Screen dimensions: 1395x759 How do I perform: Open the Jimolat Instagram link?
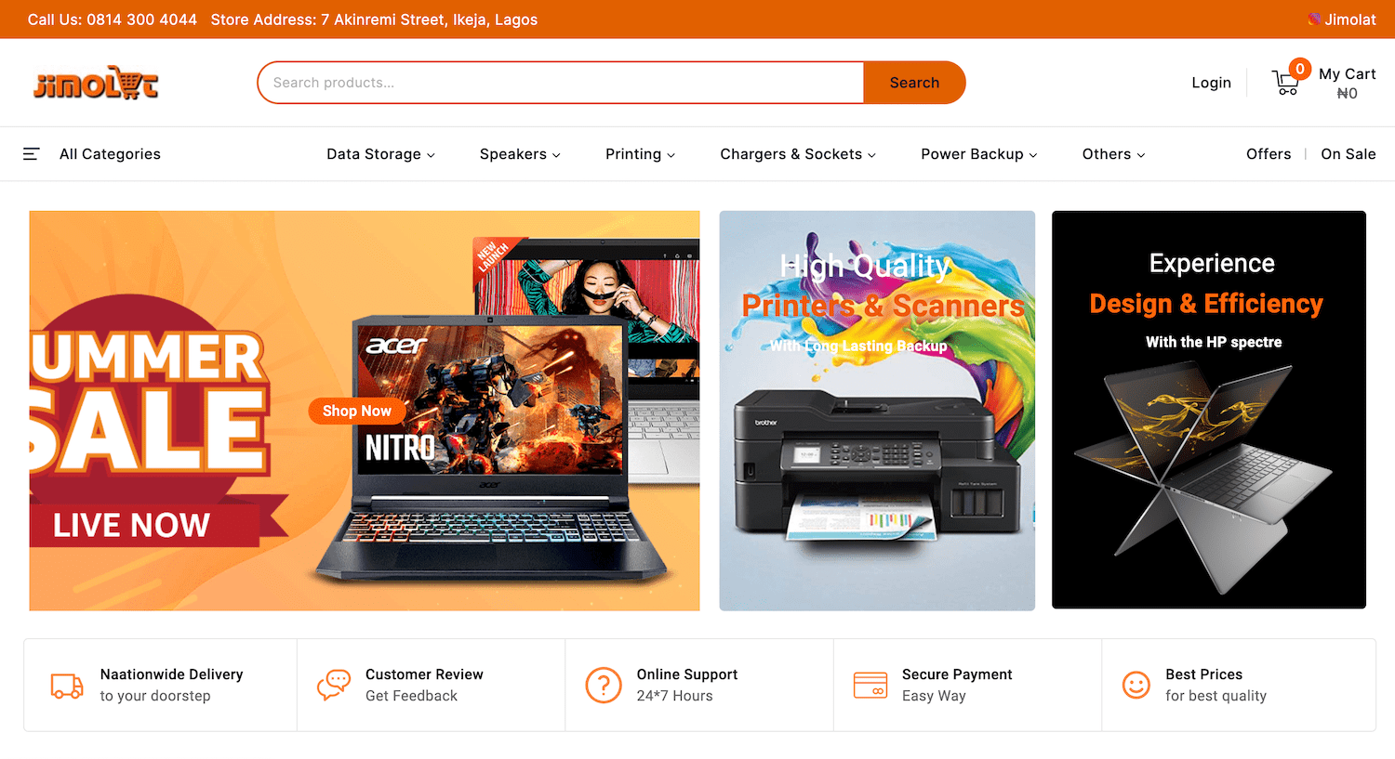click(1342, 20)
